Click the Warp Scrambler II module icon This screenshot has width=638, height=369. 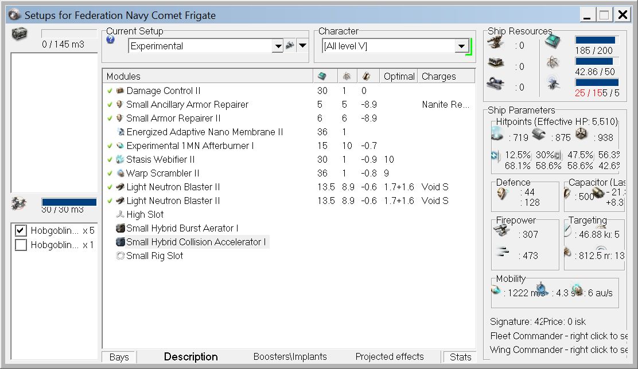(x=120, y=173)
